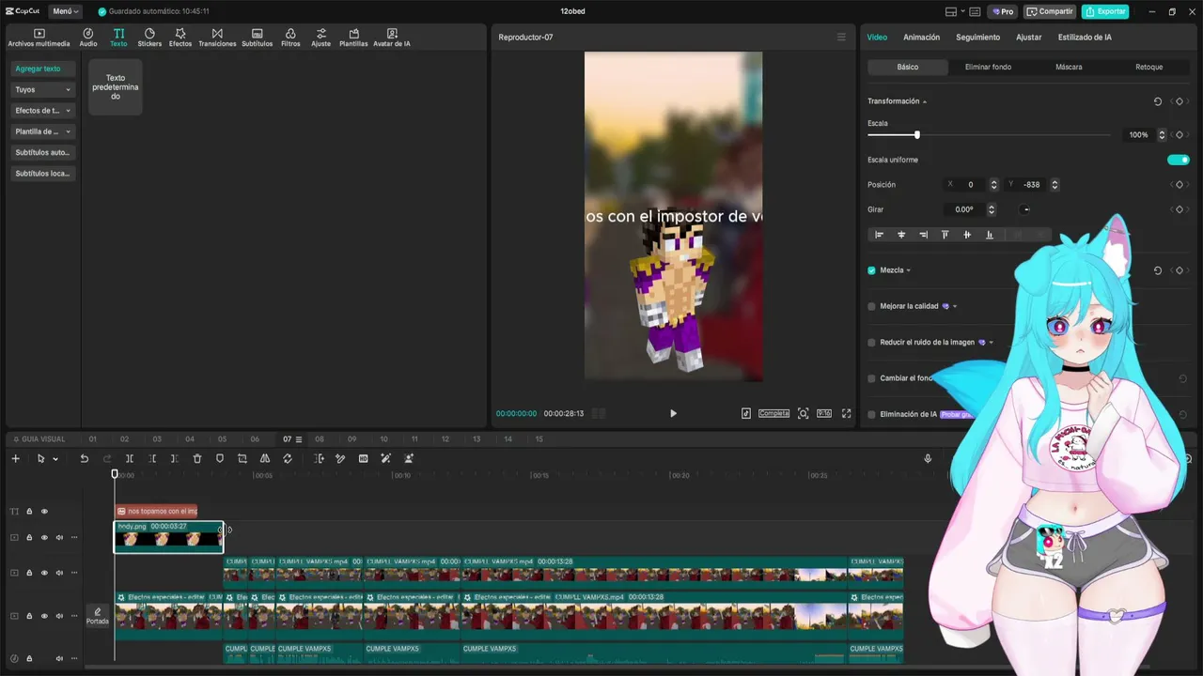The width and height of the screenshot is (1203, 676).
Task: Split clip at playhead
Action: click(x=130, y=458)
